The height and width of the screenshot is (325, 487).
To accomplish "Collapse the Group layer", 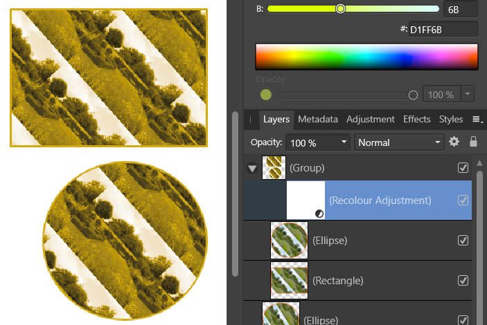I will click(x=252, y=169).
